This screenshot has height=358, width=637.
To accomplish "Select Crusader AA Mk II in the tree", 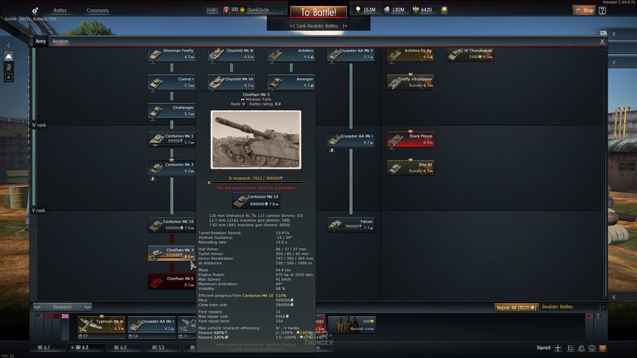I will tap(351, 54).
